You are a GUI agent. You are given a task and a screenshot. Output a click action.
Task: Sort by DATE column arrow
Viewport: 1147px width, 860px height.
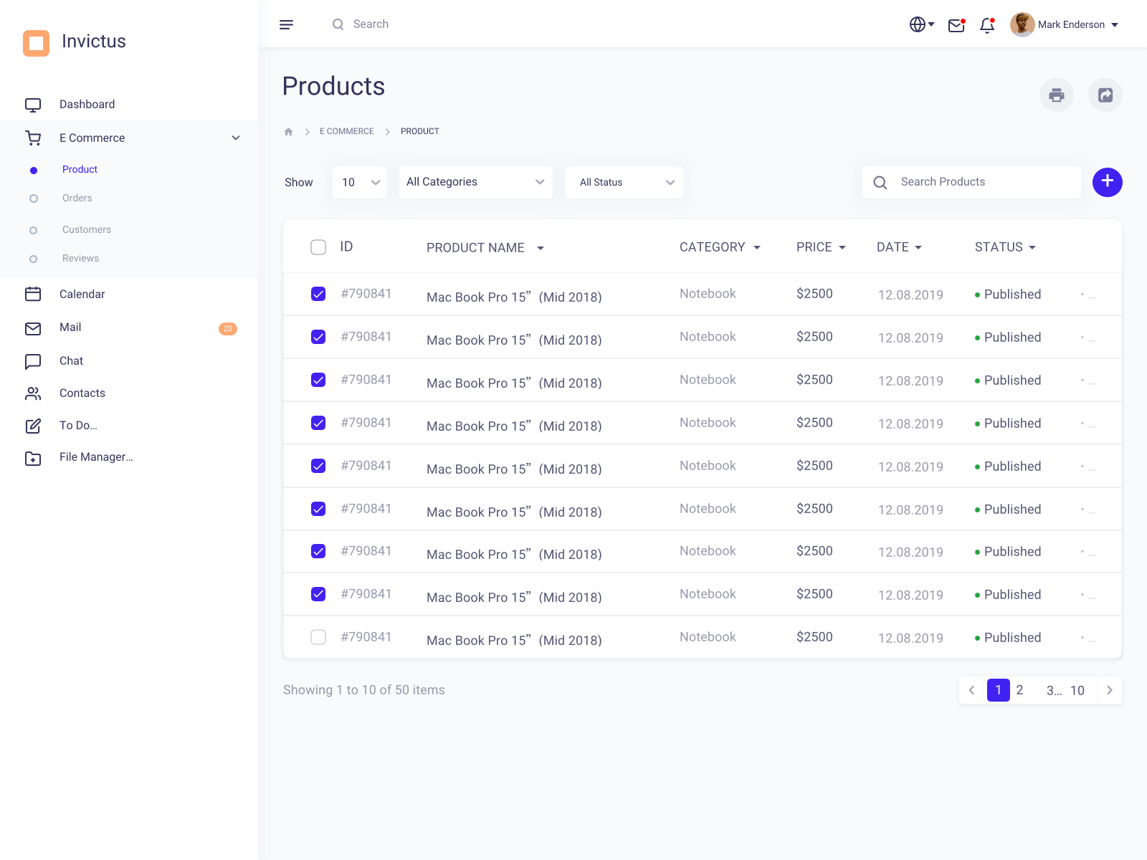[x=918, y=247]
